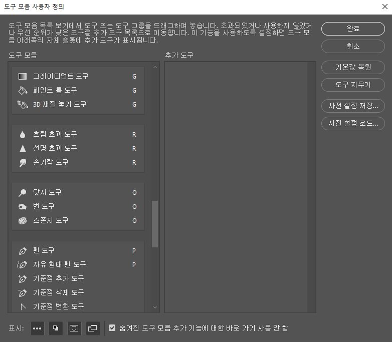Click the 완료 button
The width and height of the screenshot is (392, 342).
353,29
